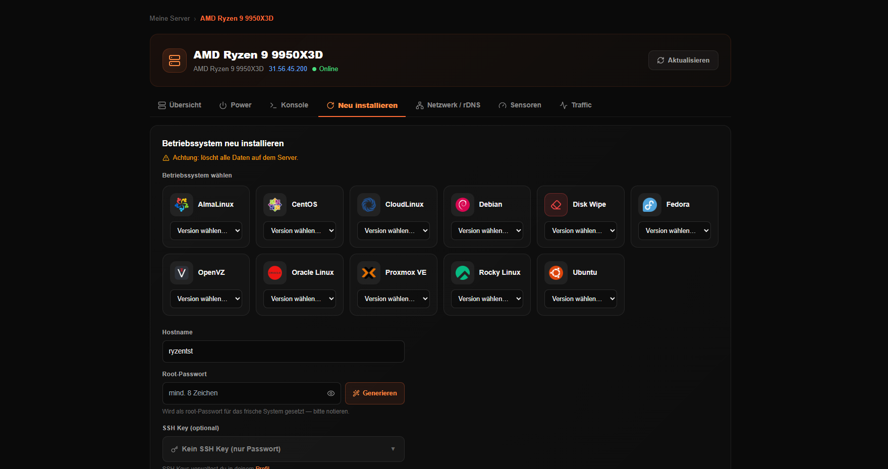Go to Meine Server breadcrumb link

(x=170, y=18)
